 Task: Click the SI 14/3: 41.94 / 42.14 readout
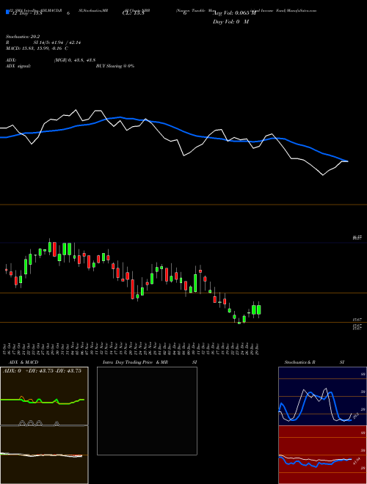pyautogui.click(x=57, y=43)
